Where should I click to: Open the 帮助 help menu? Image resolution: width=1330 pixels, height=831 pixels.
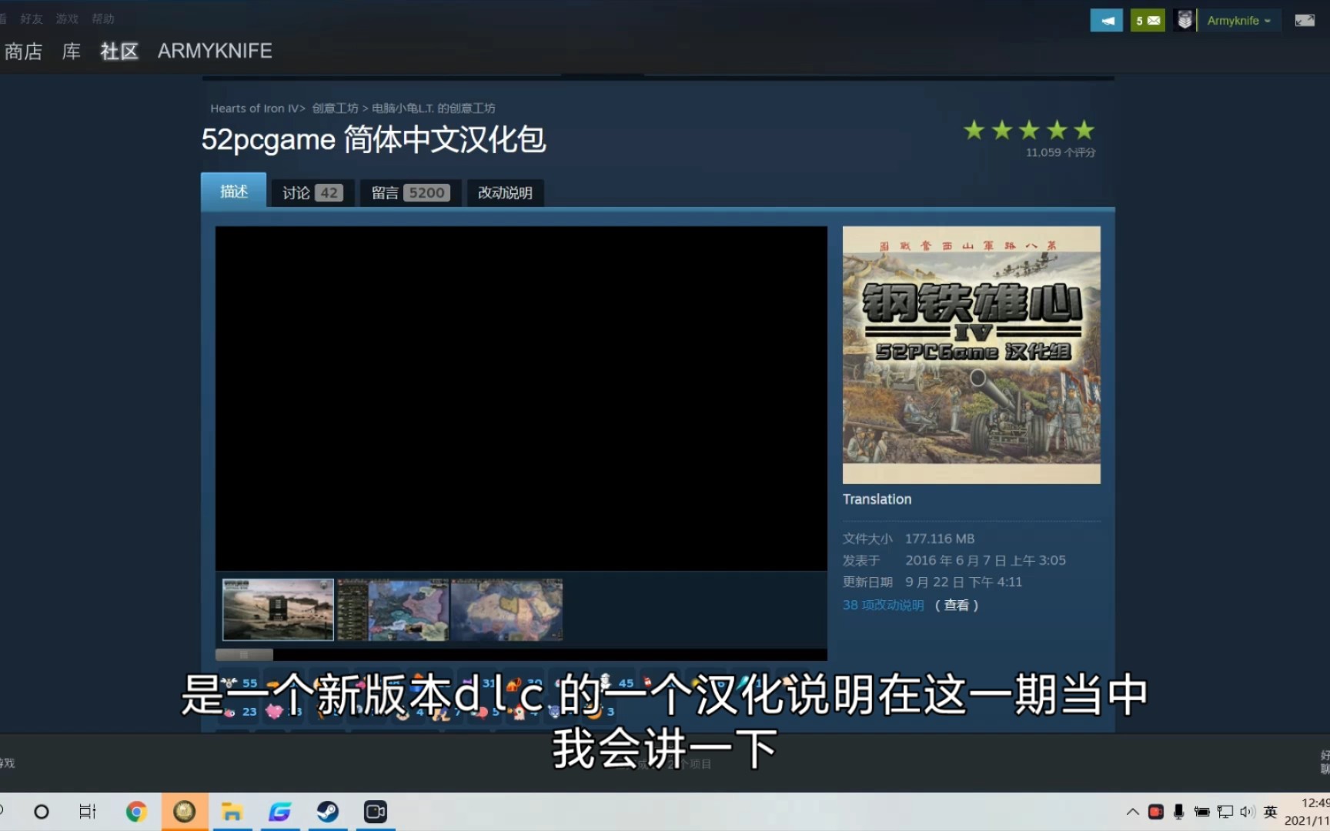click(103, 18)
